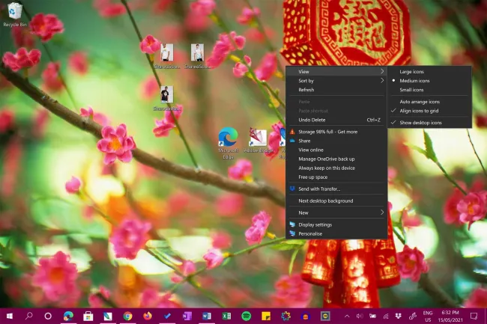Screen dimensions: 487x324
Task: Open Google Chrome from the taskbar
Action: coord(128,316)
